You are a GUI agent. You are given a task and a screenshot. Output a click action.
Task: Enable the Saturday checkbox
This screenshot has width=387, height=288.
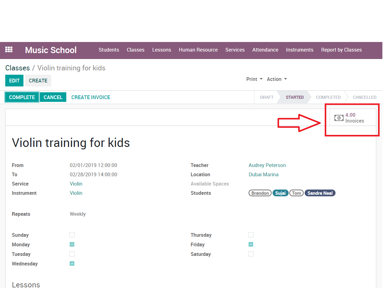coord(251,254)
